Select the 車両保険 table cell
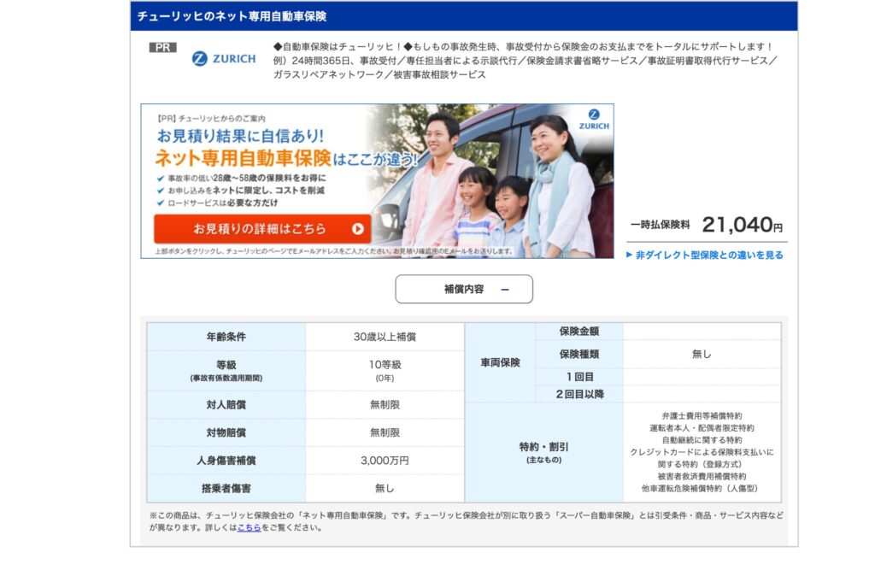The width and height of the screenshot is (875, 564). pos(499,362)
